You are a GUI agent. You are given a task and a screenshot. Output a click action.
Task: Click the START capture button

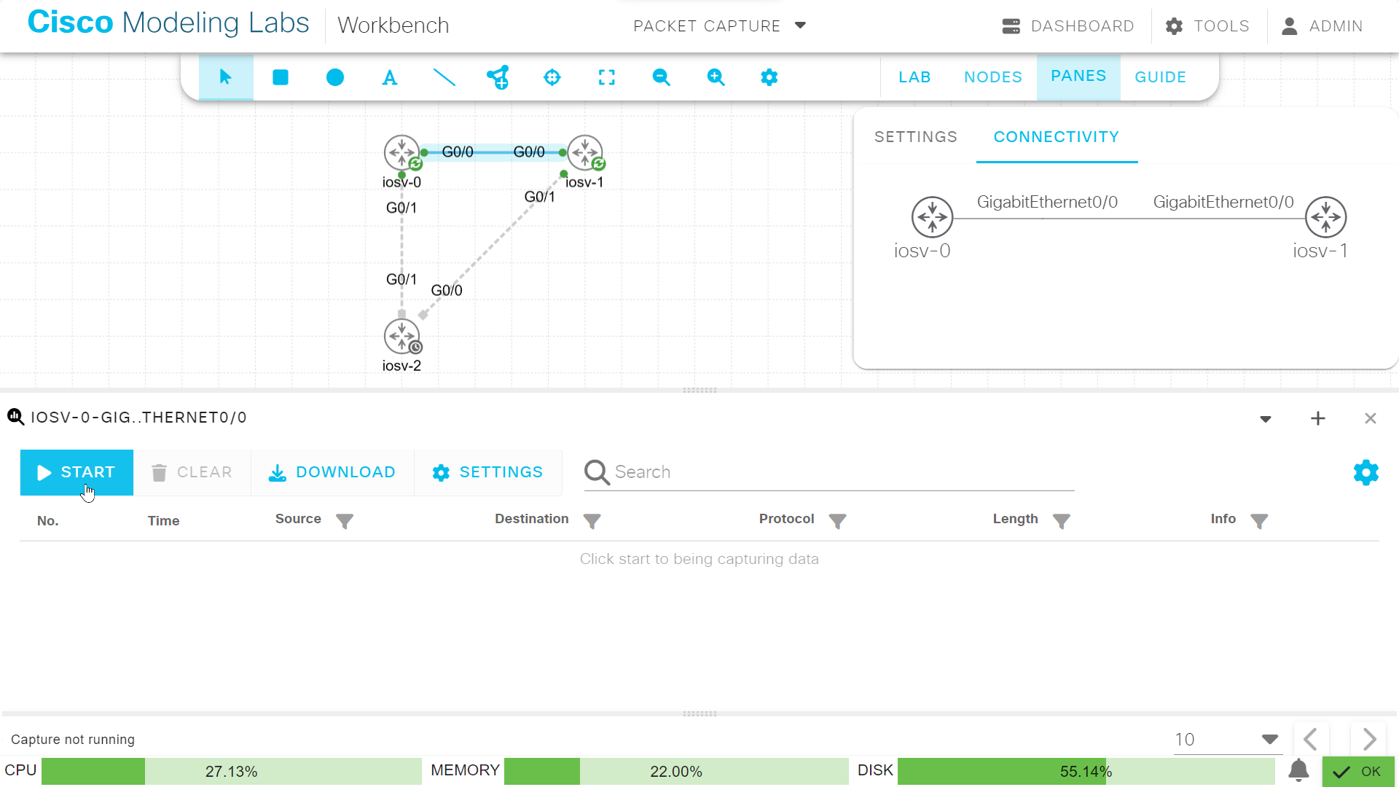pyautogui.click(x=76, y=472)
